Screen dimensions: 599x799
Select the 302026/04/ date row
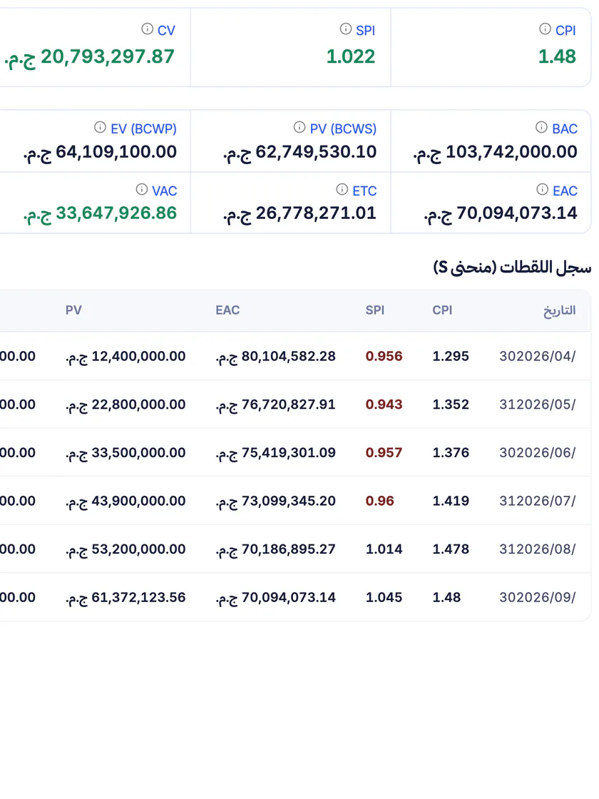pyautogui.click(x=295, y=356)
